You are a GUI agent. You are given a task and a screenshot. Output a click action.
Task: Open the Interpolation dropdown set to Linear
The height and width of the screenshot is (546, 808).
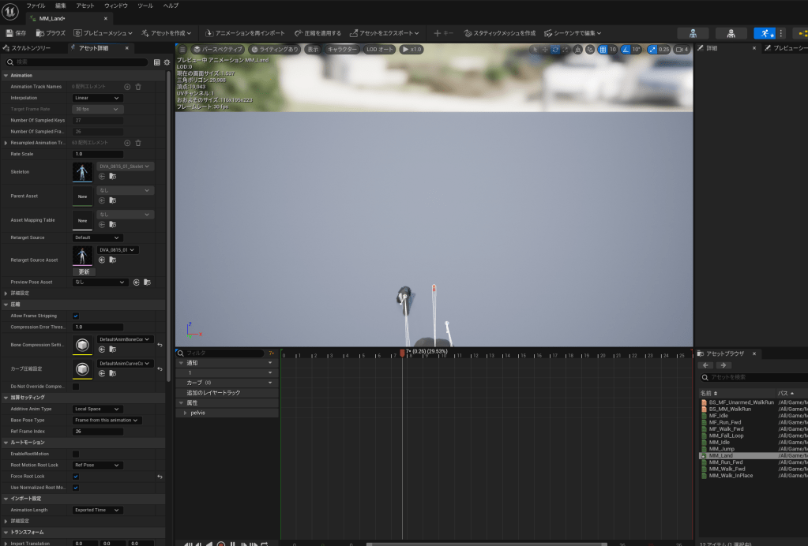point(97,98)
